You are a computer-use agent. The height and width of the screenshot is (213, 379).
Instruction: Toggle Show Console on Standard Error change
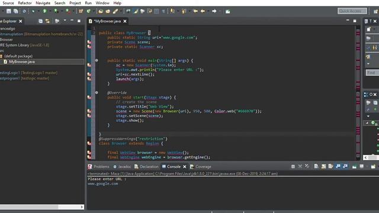point(345,166)
